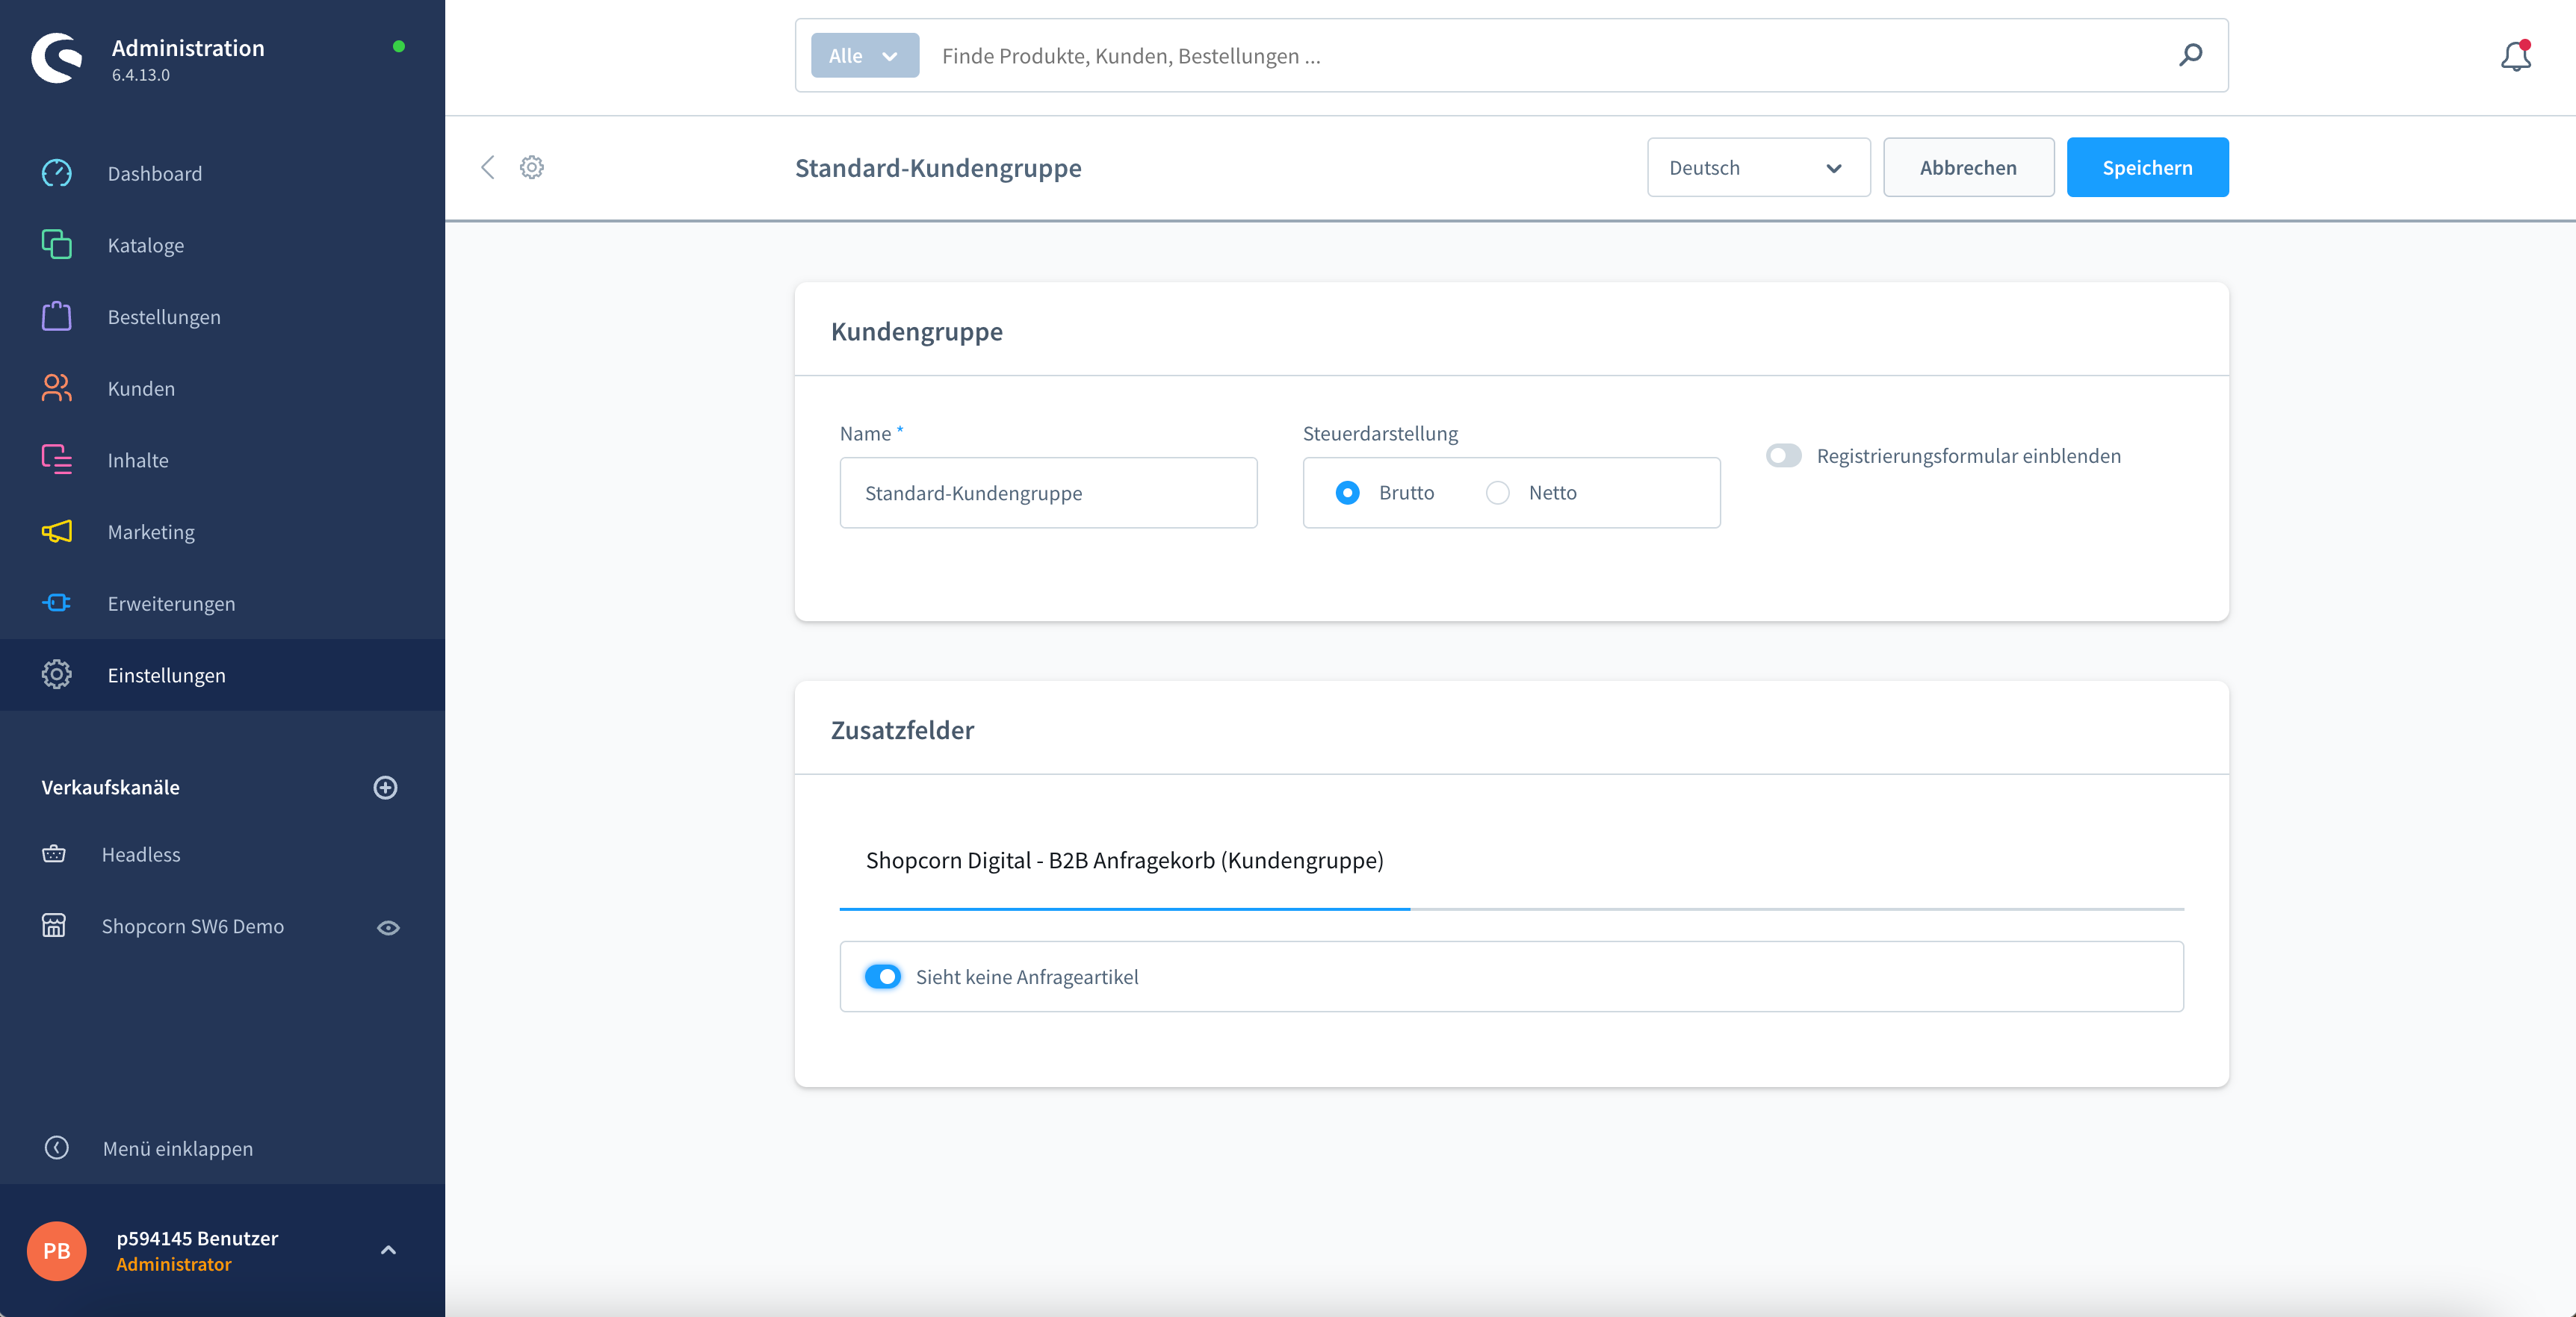Click the Zusatzfelder card heading

coord(902,729)
